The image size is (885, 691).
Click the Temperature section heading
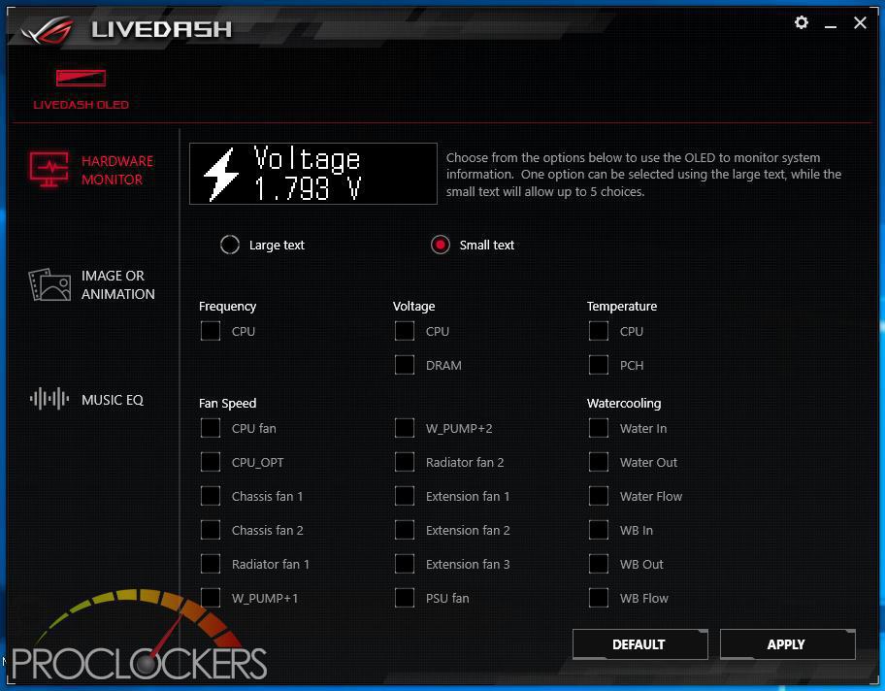621,307
